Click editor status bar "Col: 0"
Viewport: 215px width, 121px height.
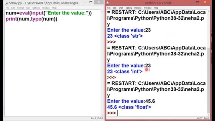[x=100, y=118]
